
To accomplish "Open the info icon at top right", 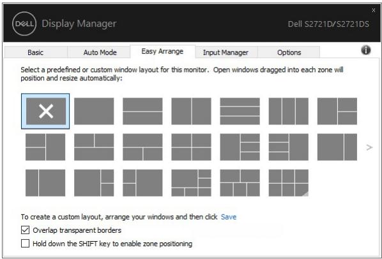I will [365, 50].
